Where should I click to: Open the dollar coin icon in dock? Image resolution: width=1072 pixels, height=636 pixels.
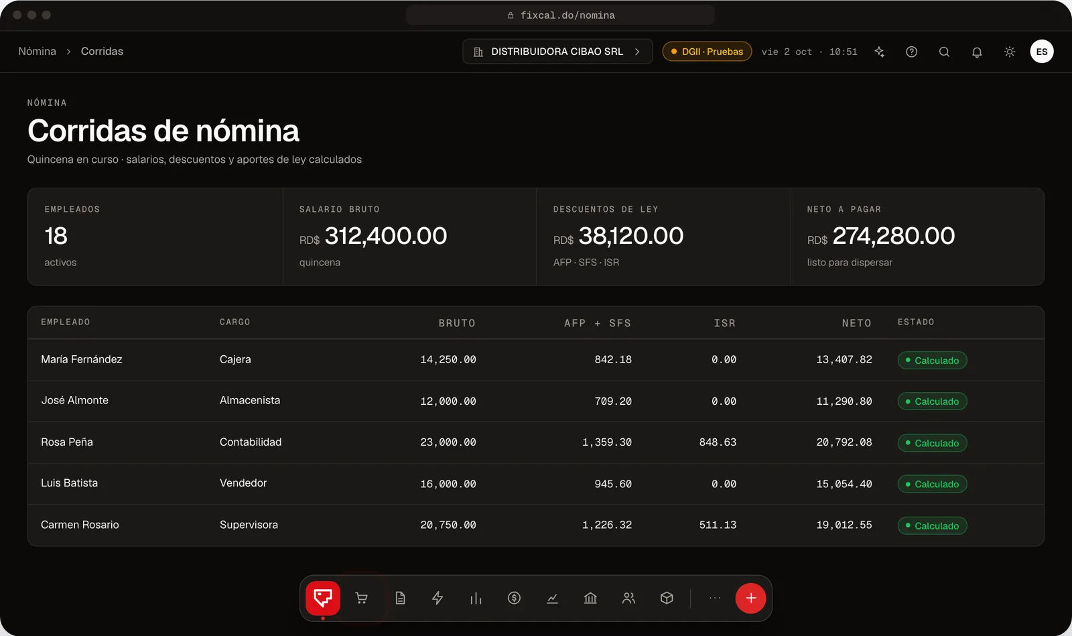(x=514, y=598)
